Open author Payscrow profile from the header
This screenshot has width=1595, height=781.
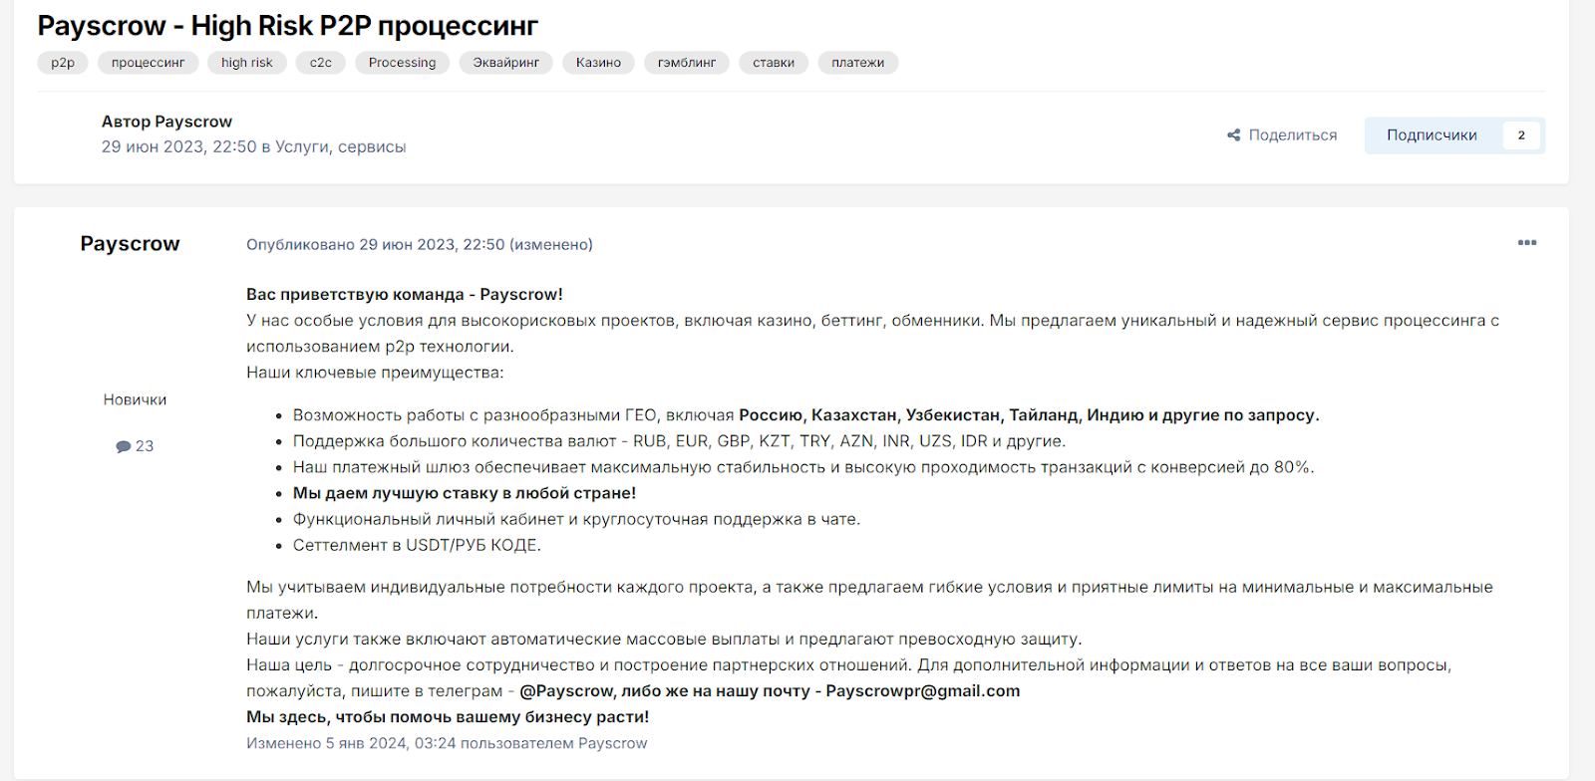[x=201, y=121]
